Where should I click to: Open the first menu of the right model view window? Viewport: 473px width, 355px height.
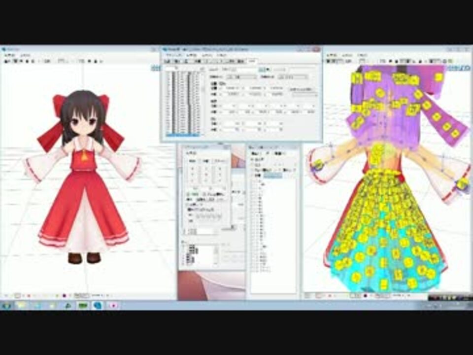pos(331,55)
